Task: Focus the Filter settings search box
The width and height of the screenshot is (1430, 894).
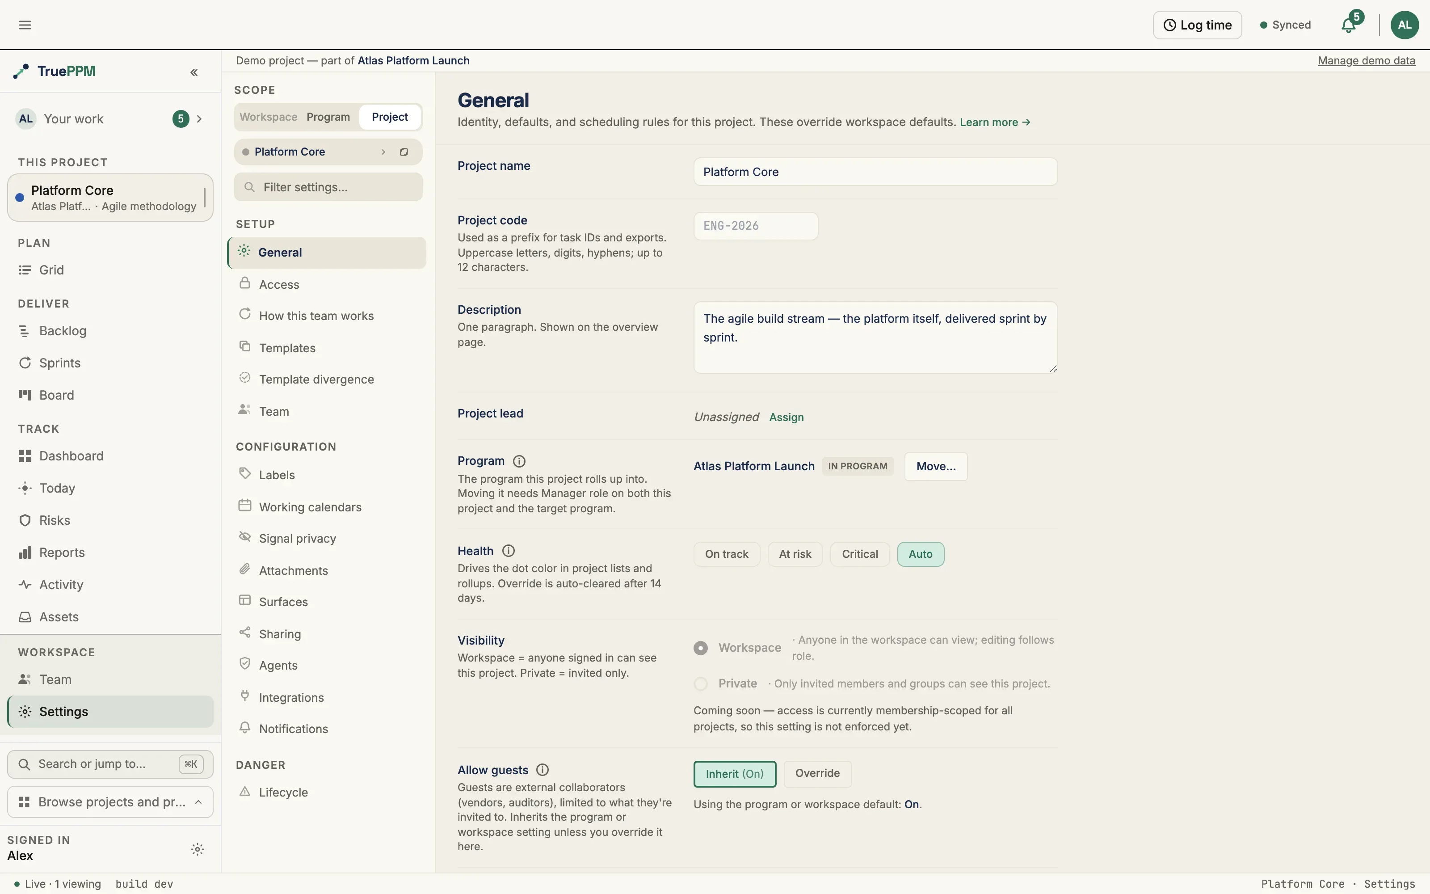Action: click(x=328, y=187)
